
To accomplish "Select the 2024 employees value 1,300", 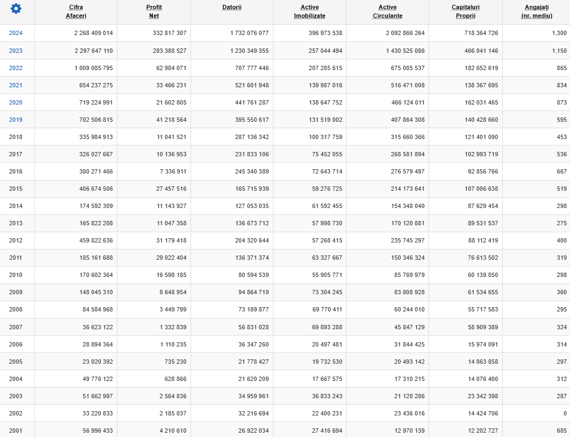I will click(x=559, y=33).
